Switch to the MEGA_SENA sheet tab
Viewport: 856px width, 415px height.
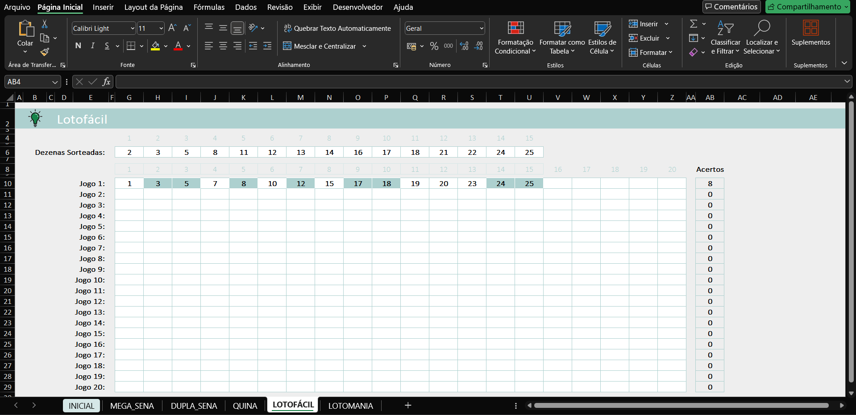click(132, 406)
